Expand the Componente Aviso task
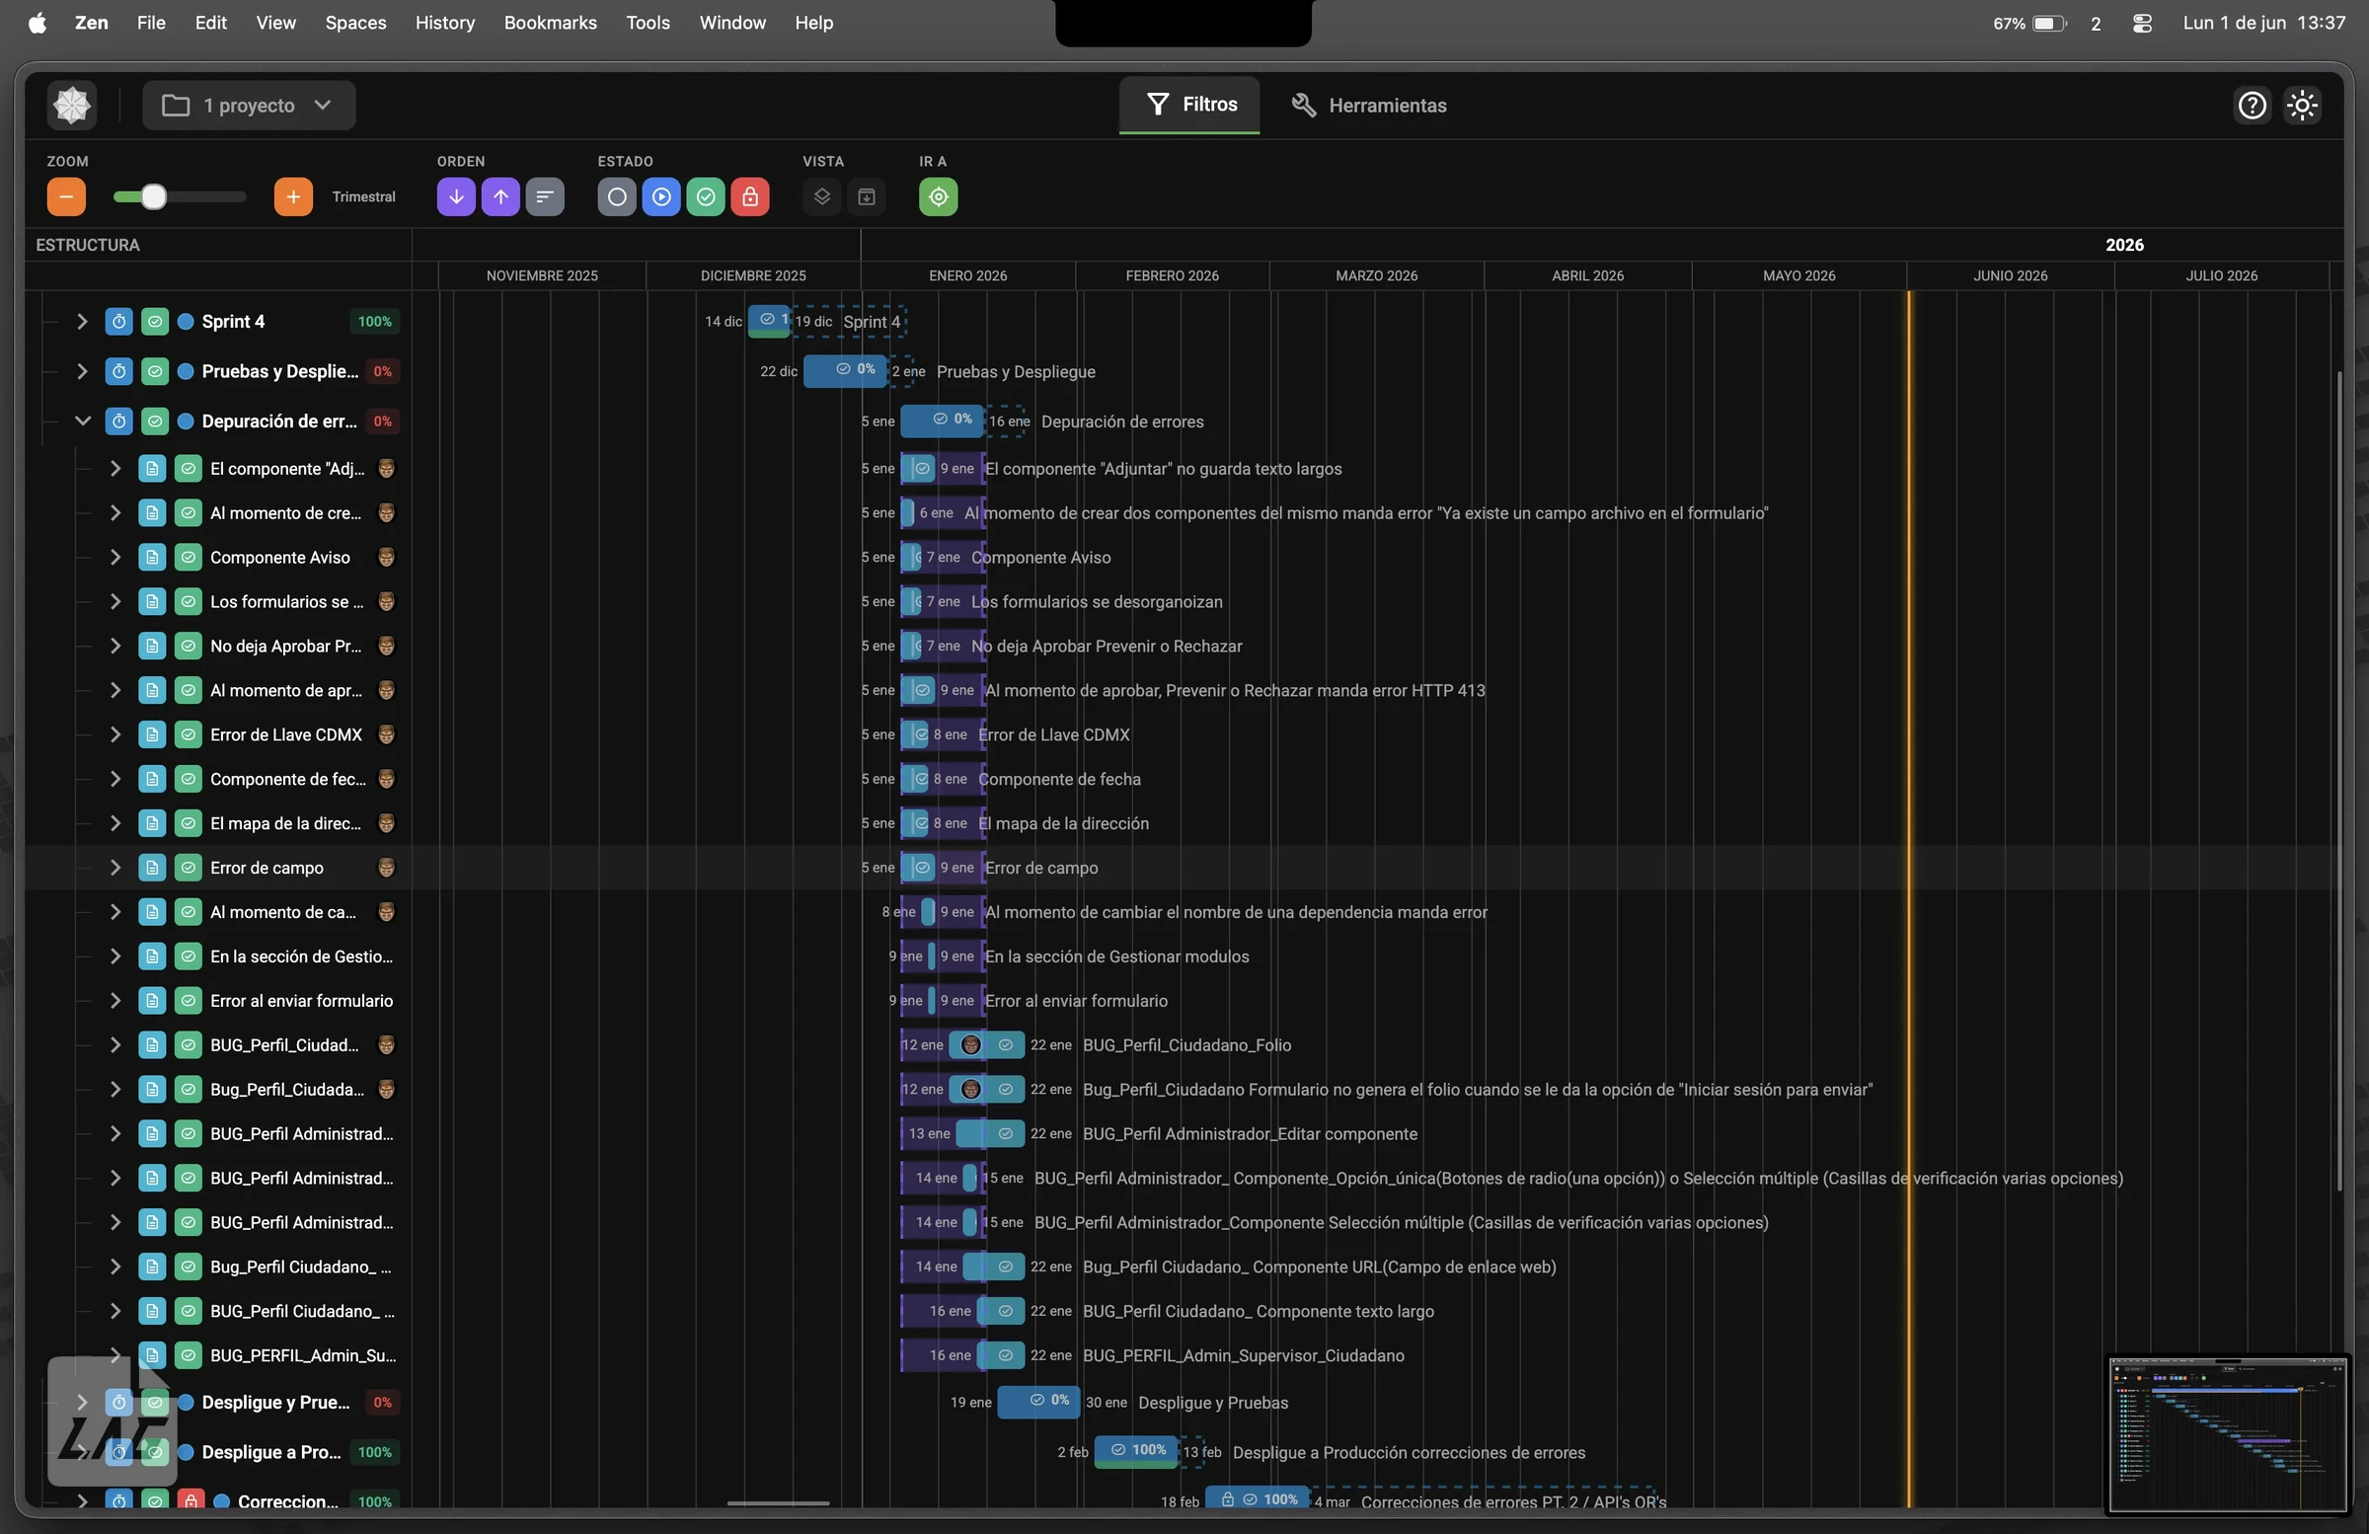Viewport: 2369px width, 1534px height. pos(115,558)
